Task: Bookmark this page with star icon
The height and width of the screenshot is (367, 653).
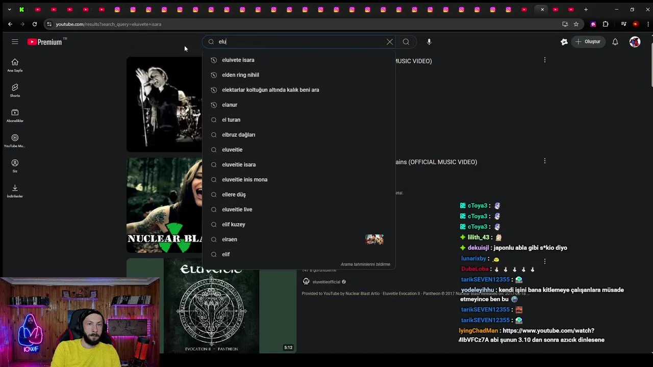Action: [576, 24]
